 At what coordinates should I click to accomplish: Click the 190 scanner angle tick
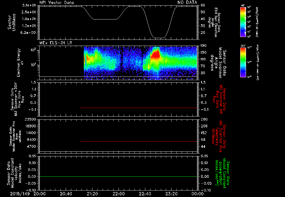pos(204,46)
